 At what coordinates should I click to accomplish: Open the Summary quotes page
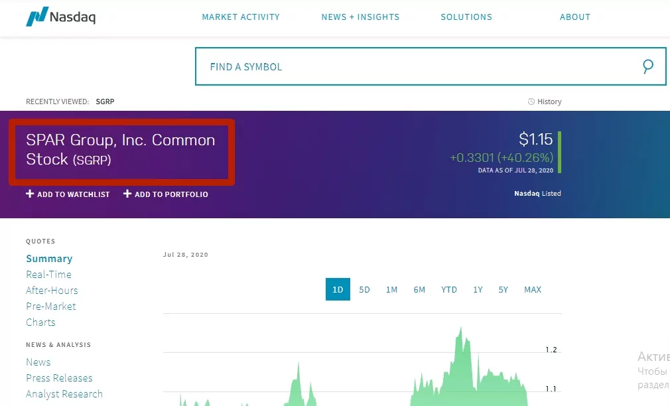[49, 259]
